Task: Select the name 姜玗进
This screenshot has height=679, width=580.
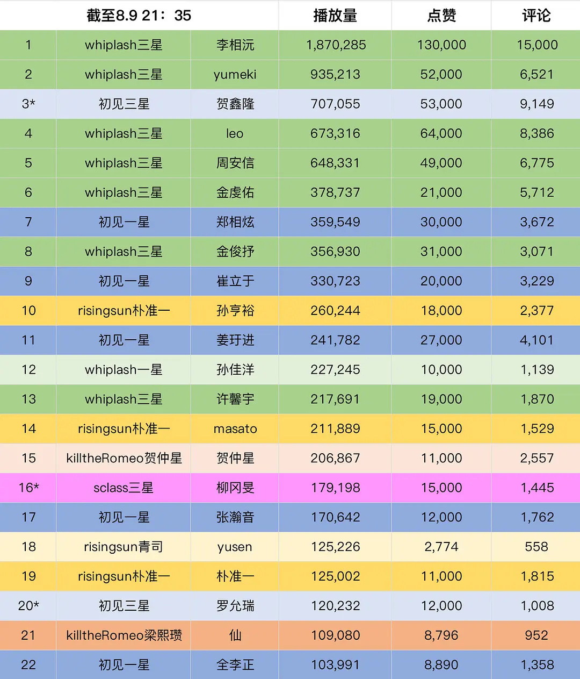Action: (x=235, y=341)
